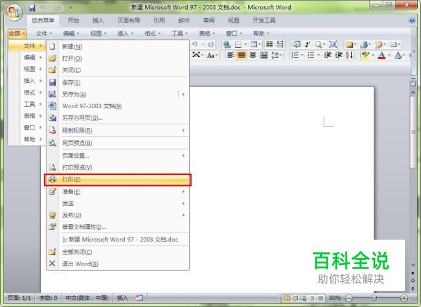This screenshot has width=421, height=307.
Task: Switch to Web Layout view button
Action: pyautogui.click(x=304, y=298)
